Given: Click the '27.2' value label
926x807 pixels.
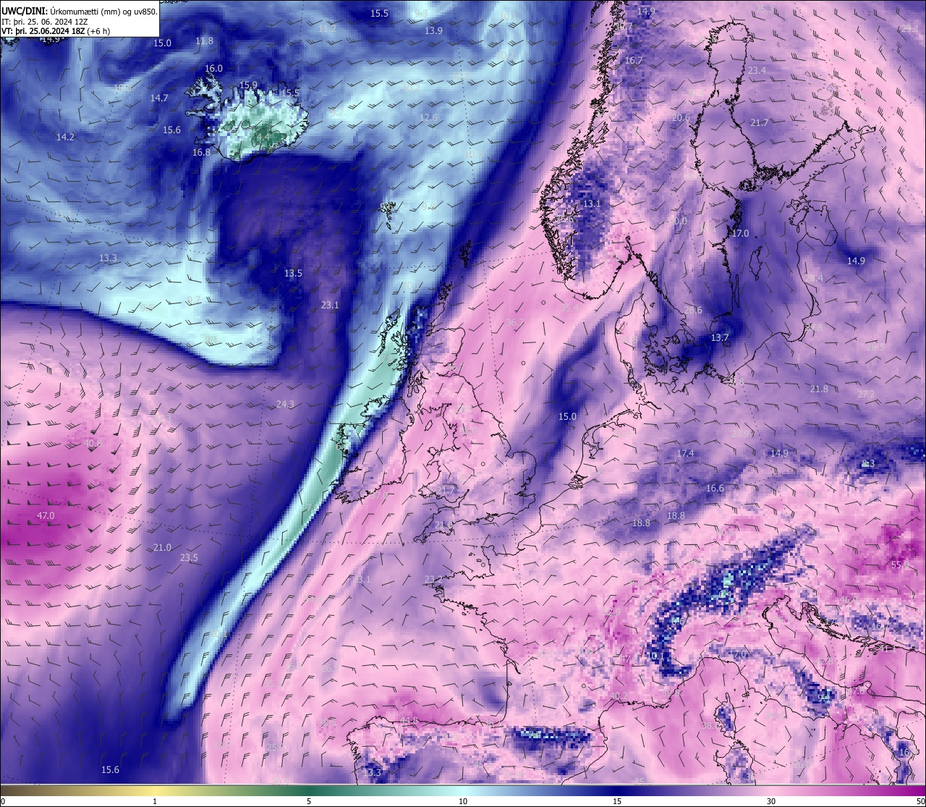Looking at the screenshot, I should tap(866, 394).
